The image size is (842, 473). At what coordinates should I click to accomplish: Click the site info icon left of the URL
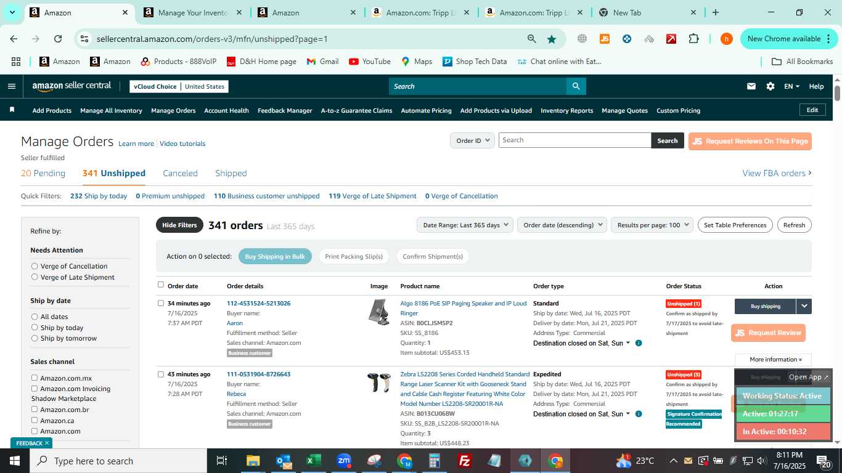click(x=85, y=39)
